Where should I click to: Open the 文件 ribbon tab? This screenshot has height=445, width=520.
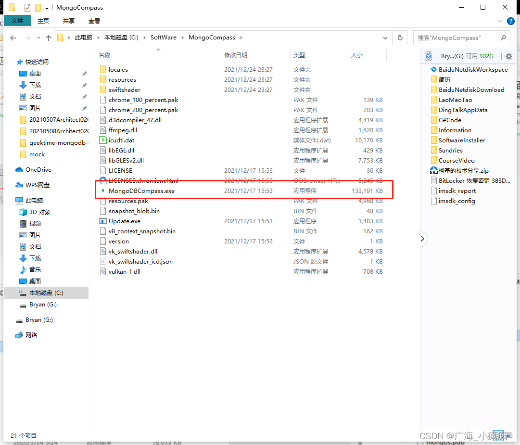point(17,21)
